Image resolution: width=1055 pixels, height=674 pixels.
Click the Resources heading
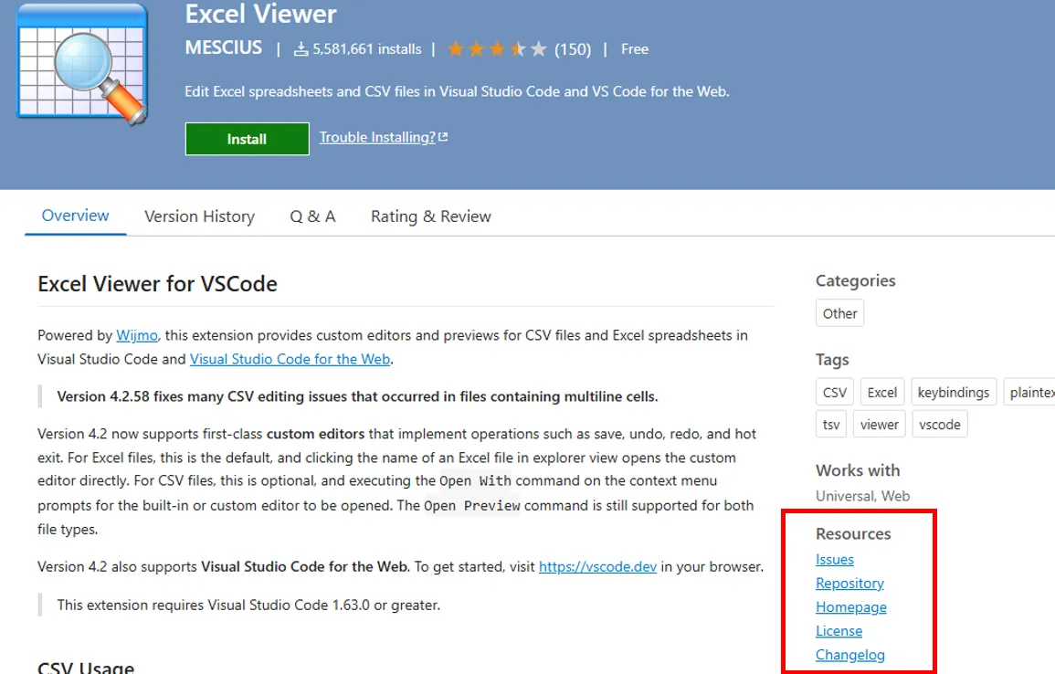tap(853, 533)
